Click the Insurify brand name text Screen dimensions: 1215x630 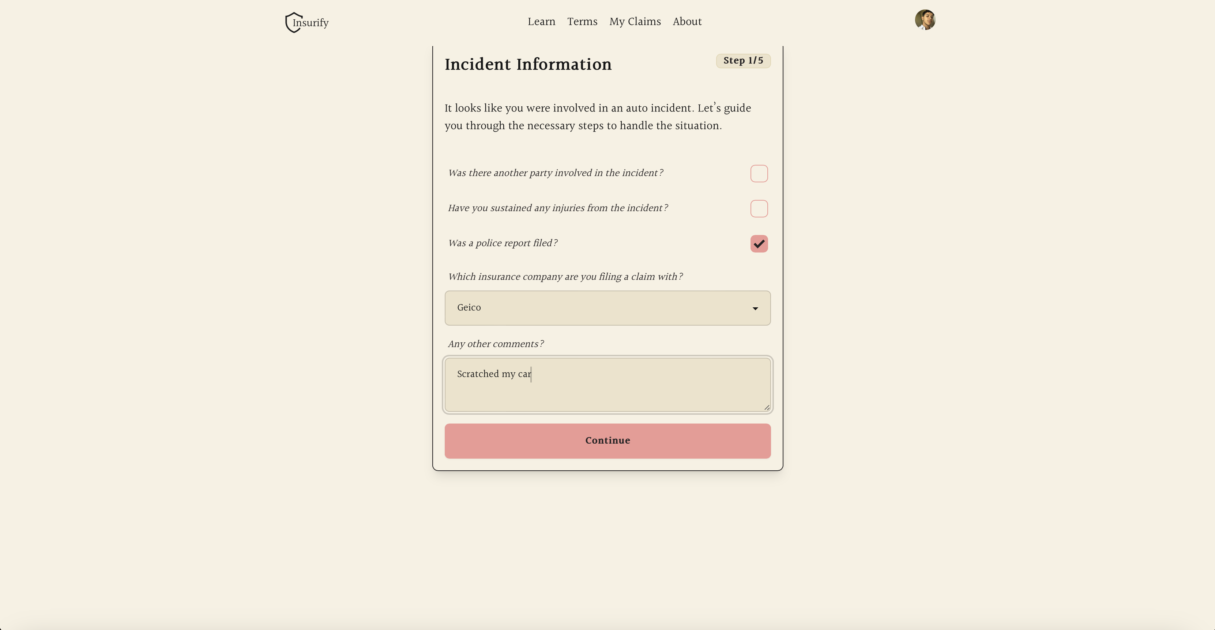point(312,23)
